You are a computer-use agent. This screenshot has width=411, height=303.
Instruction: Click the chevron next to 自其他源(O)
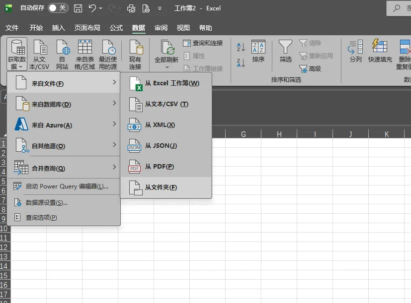click(114, 144)
